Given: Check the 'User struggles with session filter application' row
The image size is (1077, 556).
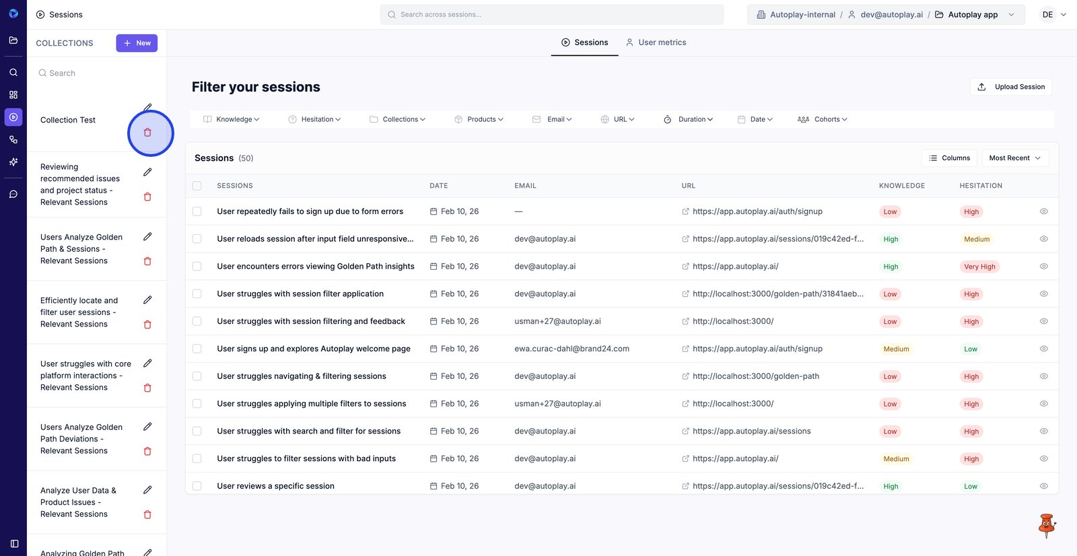Looking at the screenshot, I should (x=197, y=294).
